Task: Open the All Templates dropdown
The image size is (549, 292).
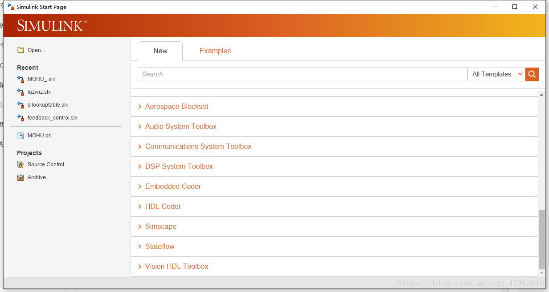Action: point(496,74)
